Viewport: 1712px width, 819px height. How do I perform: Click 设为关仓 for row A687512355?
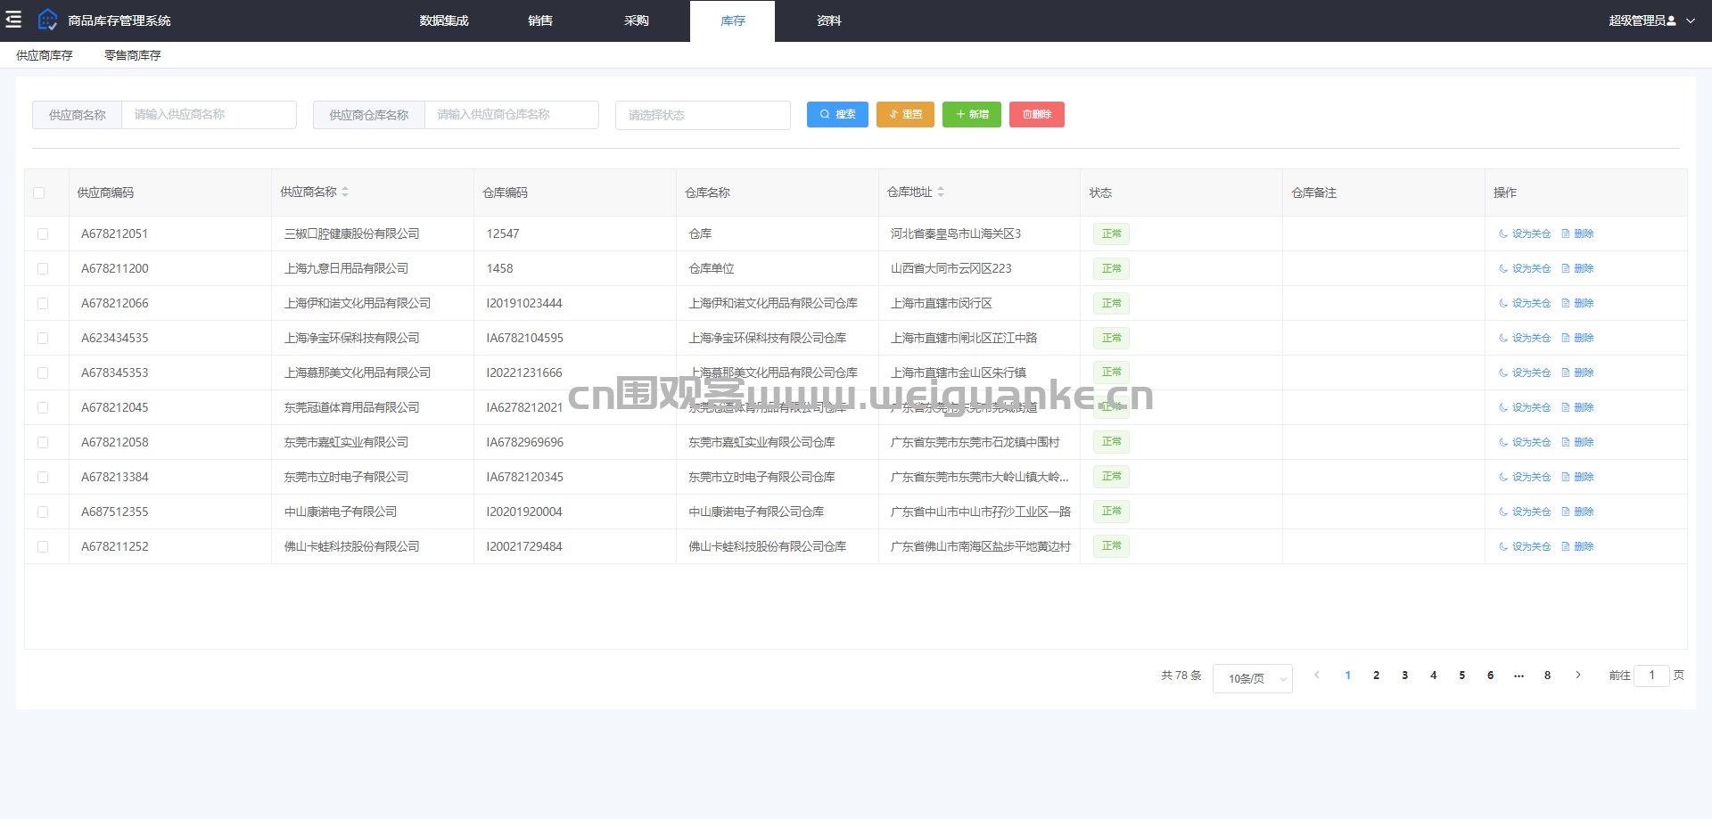click(x=1525, y=512)
